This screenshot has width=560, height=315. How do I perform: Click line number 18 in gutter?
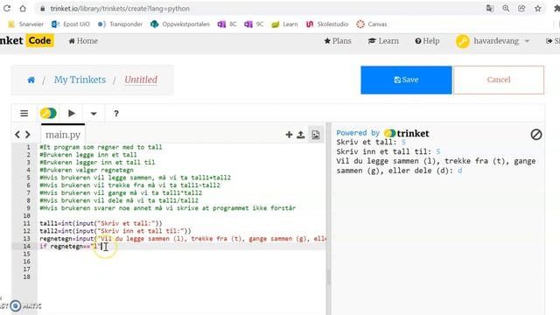pyautogui.click(x=27, y=276)
